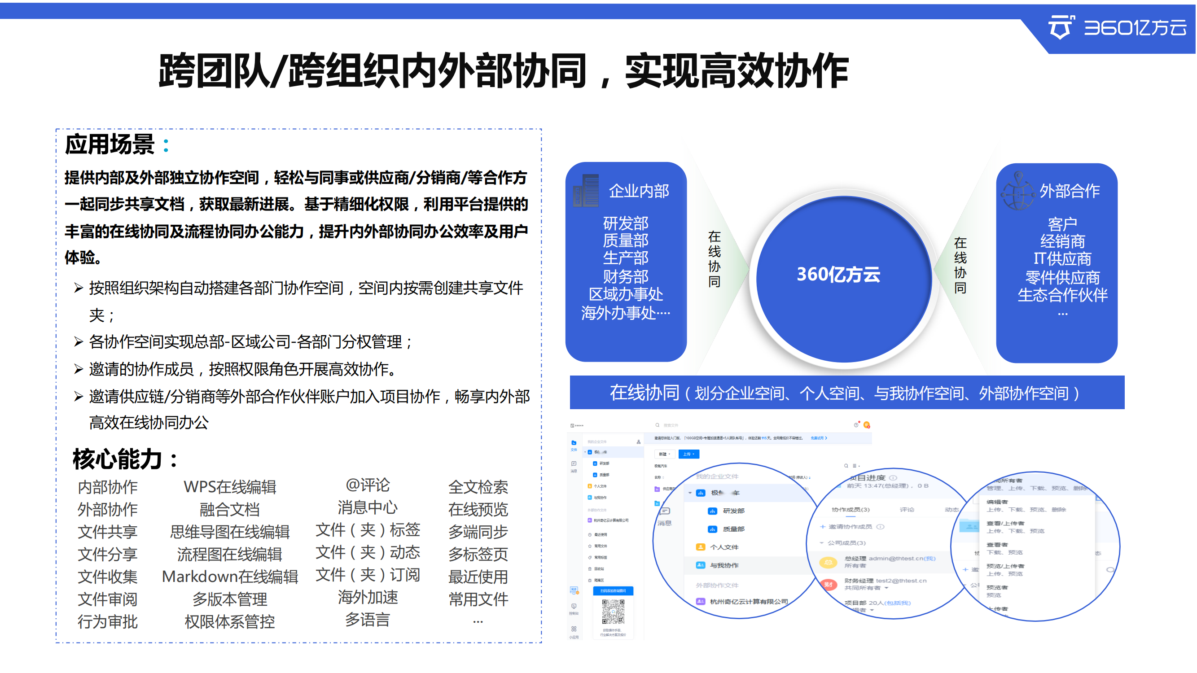The height and width of the screenshot is (673, 1197).
Task: Click the sync monitor icon above 控制台
Action: click(x=574, y=590)
